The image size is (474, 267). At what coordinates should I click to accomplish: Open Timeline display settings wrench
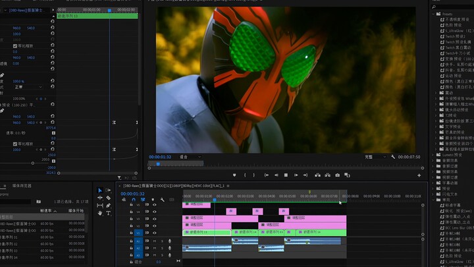point(163,200)
